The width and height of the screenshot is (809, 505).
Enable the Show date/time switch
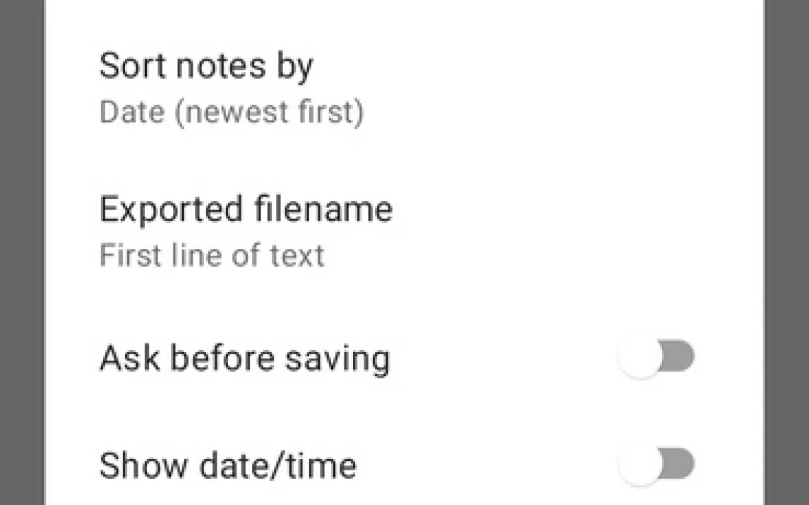click(x=656, y=466)
